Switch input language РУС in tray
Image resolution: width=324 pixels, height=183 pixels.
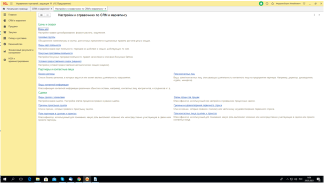coord(300,179)
